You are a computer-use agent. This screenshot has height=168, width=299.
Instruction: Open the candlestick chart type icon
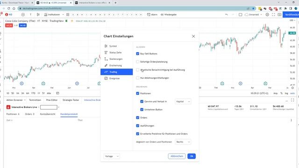[38, 14]
